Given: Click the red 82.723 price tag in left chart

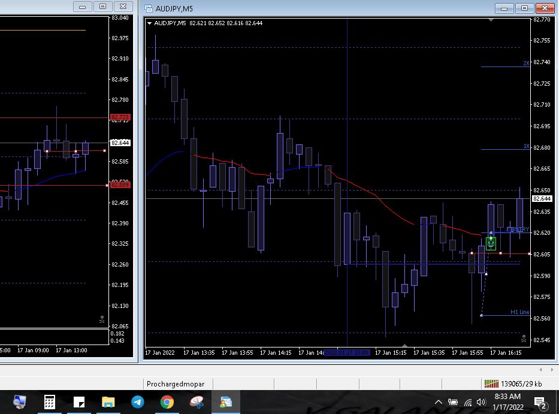Looking at the screenshot, I should 120,117.
